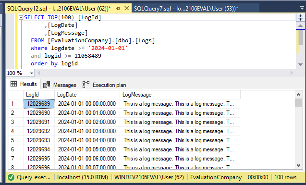
Task: Click the EvaluationCompany status bar entry
Action: [x=216, y=177]
